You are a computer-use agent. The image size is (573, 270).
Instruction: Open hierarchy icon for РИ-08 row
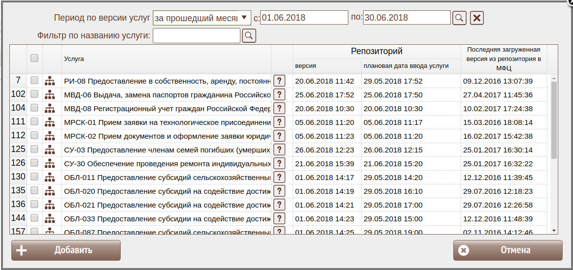click(x=50, y=81)
